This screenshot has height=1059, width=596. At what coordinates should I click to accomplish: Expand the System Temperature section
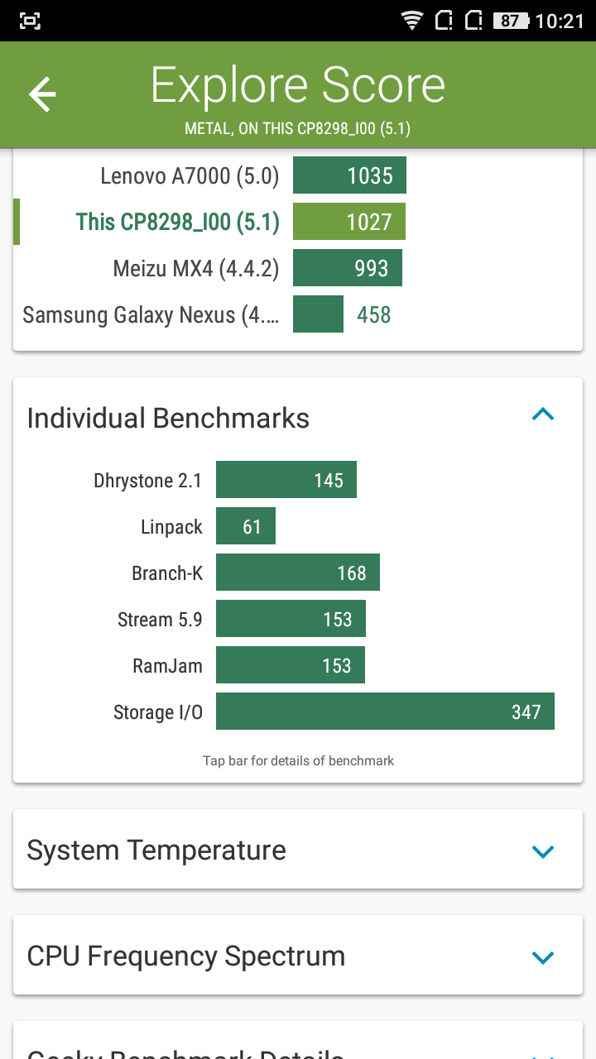[542, 851]
